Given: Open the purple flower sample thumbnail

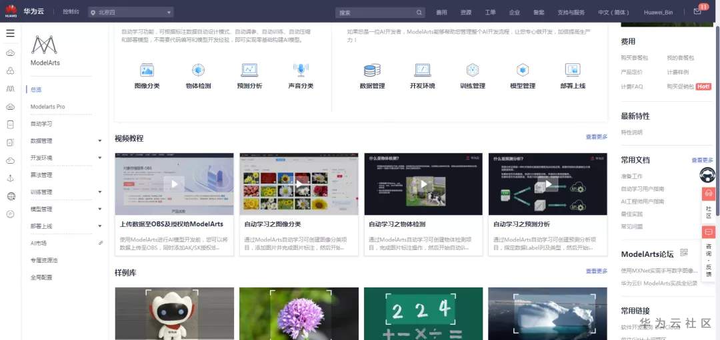Looking at the screenshot, I should pyautogui.click(x=299, y=313).
